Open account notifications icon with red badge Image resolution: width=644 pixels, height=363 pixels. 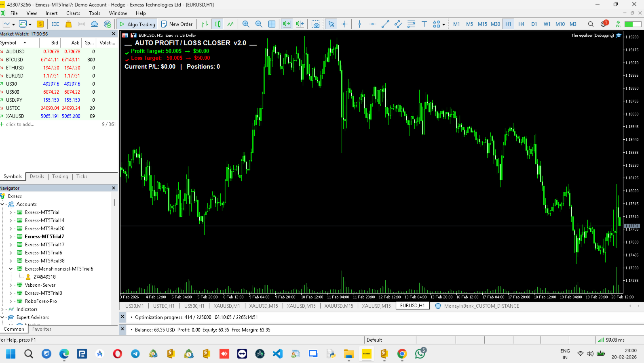[604, 24]
